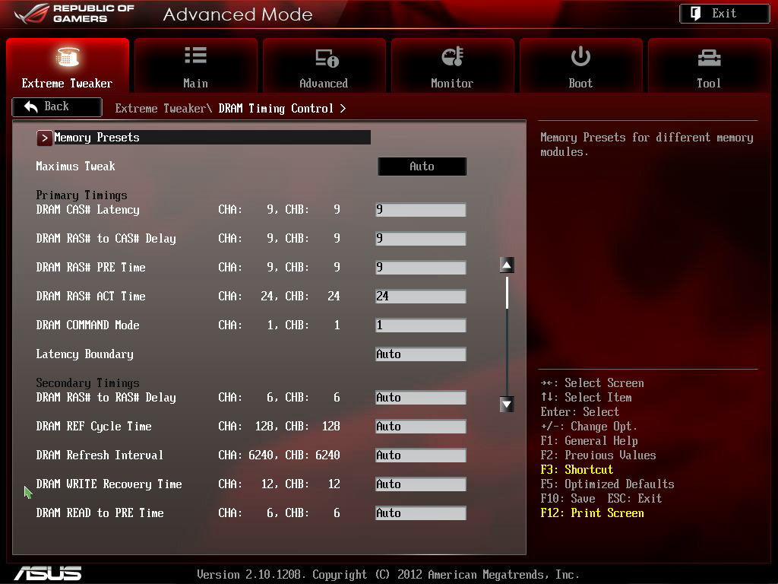778x584 pixels.
Task: Click the Republic of Gamers logo
Action: coord(74,14)
